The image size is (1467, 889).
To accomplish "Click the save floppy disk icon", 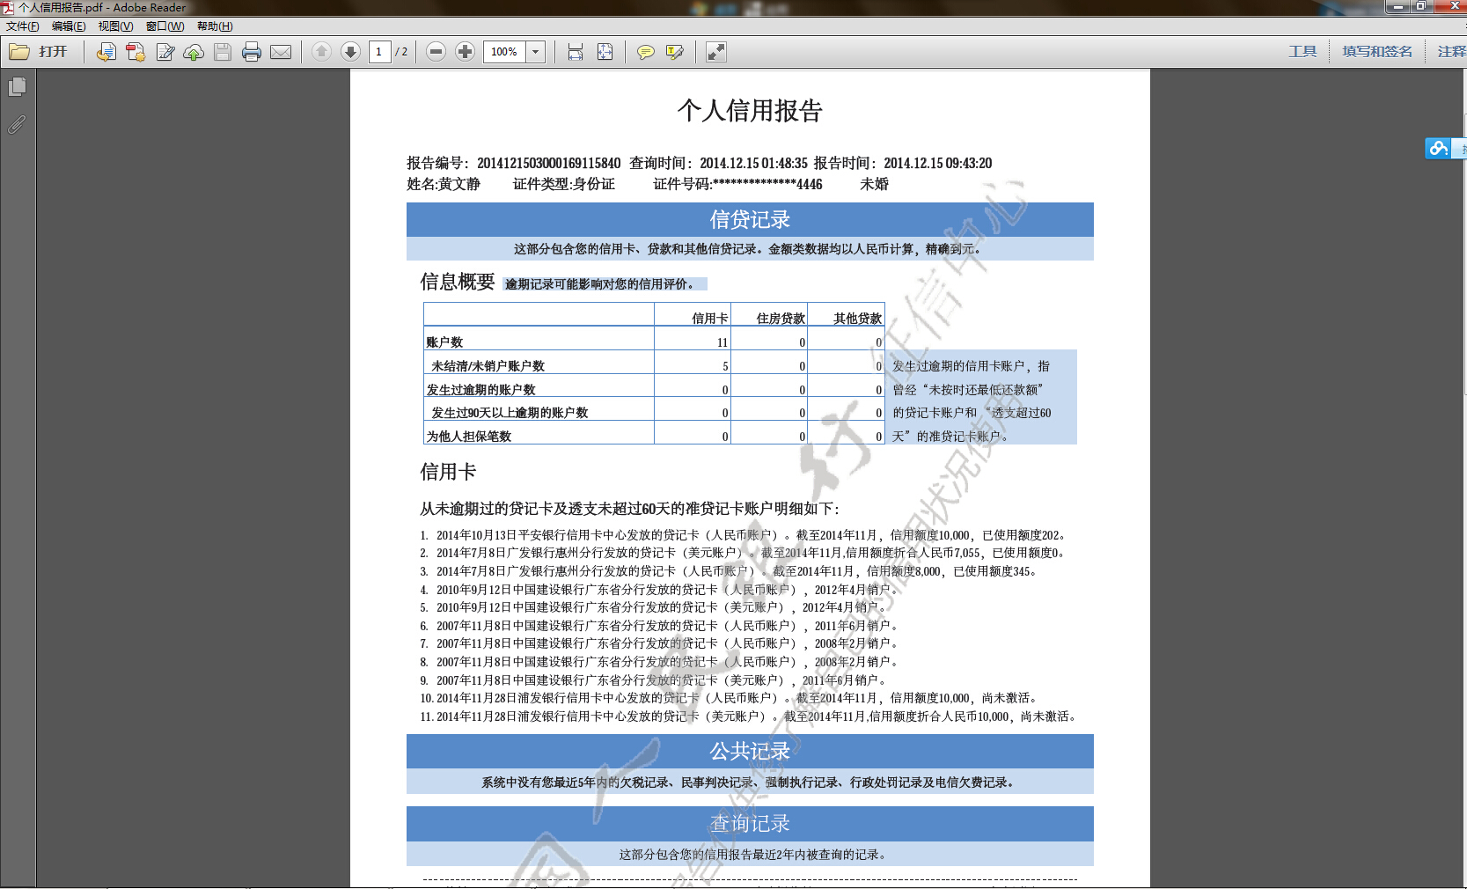I will coord(223,52).
